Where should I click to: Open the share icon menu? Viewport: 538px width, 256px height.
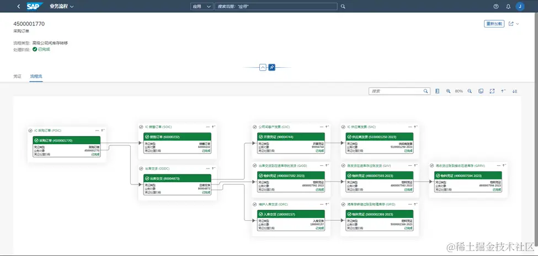click(x=514, y=24)
